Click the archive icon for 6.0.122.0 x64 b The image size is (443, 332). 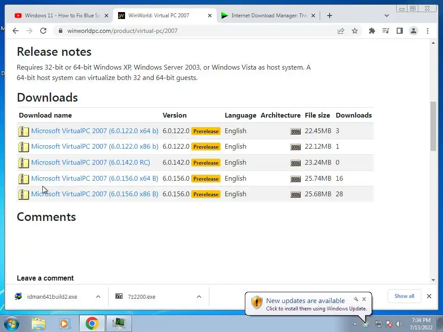point(24,131)
